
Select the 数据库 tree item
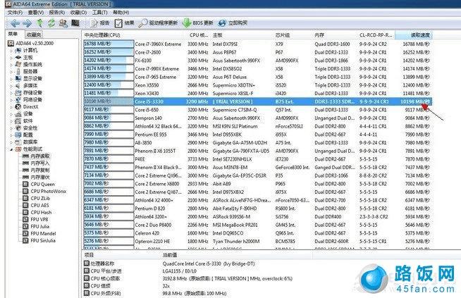click(26, 142)
